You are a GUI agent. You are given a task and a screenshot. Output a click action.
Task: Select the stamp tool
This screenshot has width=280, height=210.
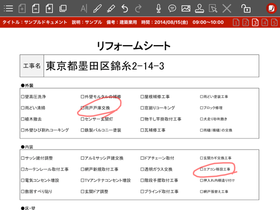[x=199, y=9]
